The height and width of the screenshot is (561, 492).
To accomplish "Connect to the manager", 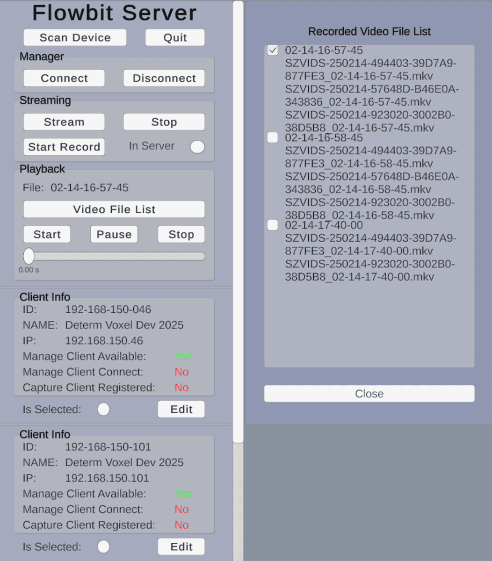I will [x=64, y=78].
